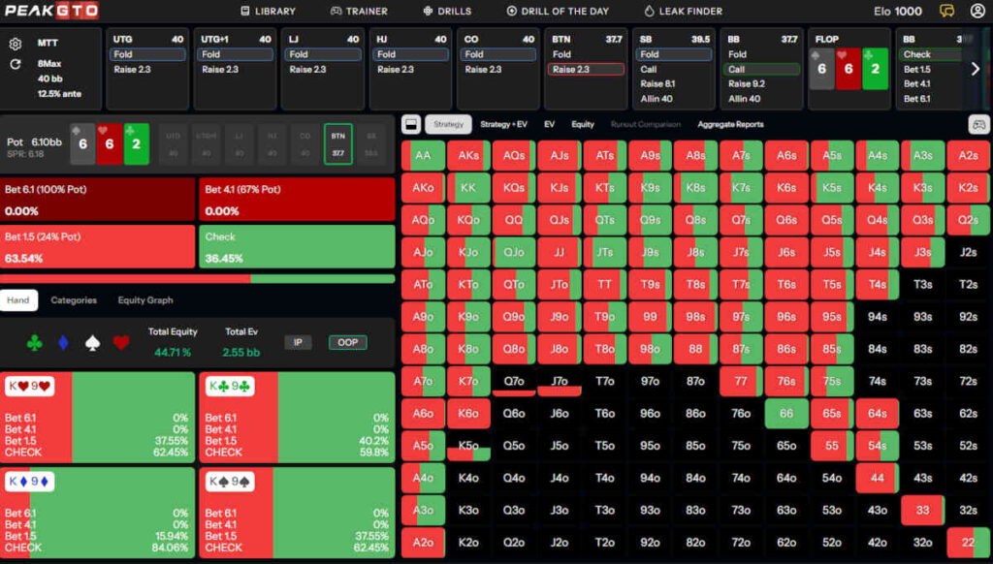Select the 22 cell in grid
993x564 pixels.
click(969, 542)
